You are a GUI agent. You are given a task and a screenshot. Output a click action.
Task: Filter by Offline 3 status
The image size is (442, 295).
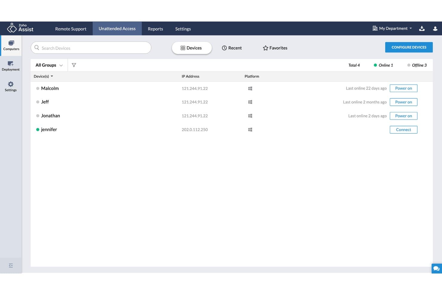[x=417, y=65]
